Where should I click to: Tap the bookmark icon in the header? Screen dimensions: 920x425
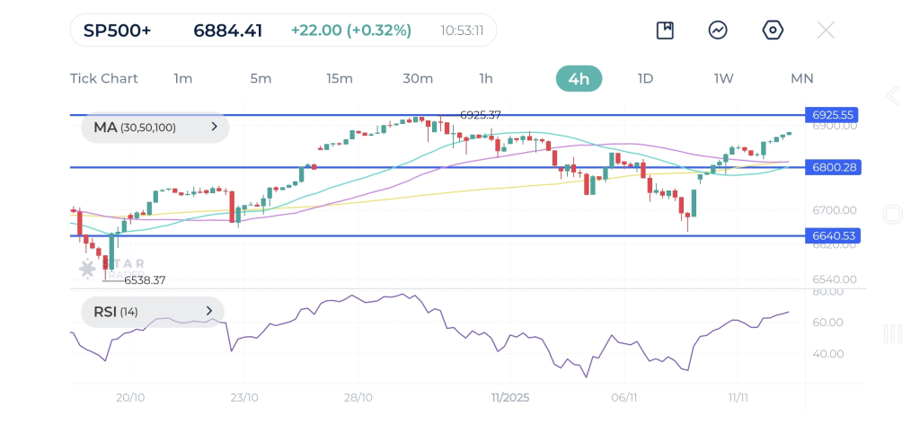(665, 31)
